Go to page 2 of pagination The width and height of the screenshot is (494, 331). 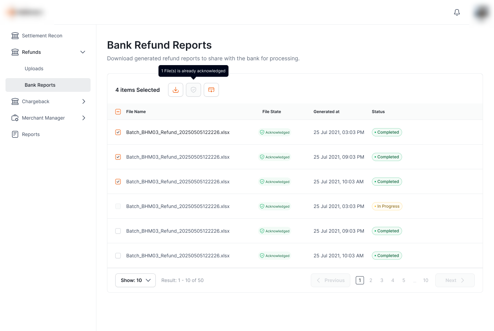371,280
